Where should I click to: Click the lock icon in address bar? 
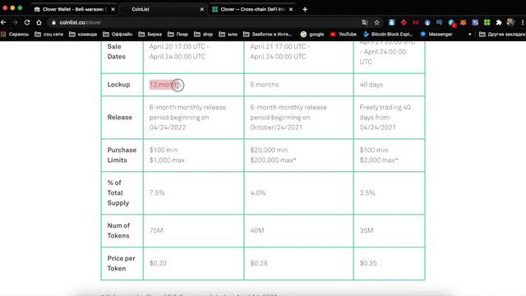pos(53,22)
